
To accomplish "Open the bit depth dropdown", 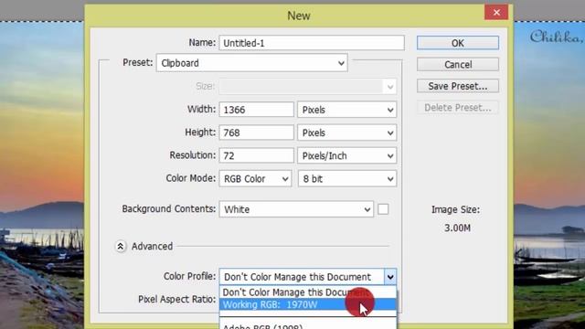I will [x=347, y=179].
